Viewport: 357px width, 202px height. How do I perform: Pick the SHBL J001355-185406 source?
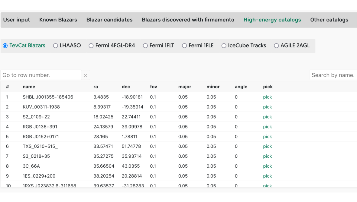pyautogui.click(x=267, y=97)
